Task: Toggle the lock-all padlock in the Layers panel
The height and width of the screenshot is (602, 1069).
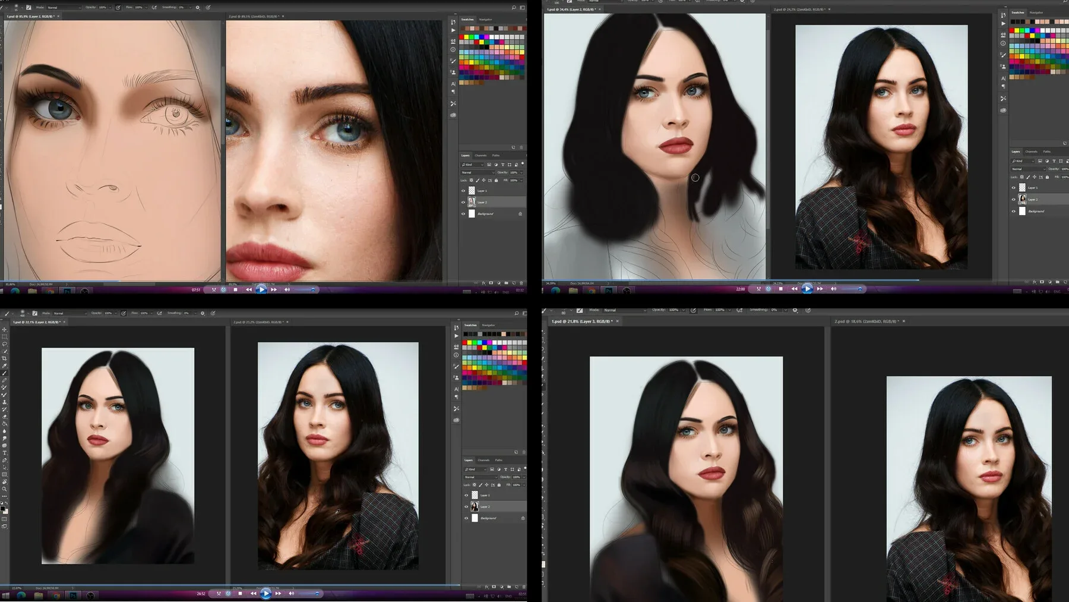Action: (x=499, y=485)
